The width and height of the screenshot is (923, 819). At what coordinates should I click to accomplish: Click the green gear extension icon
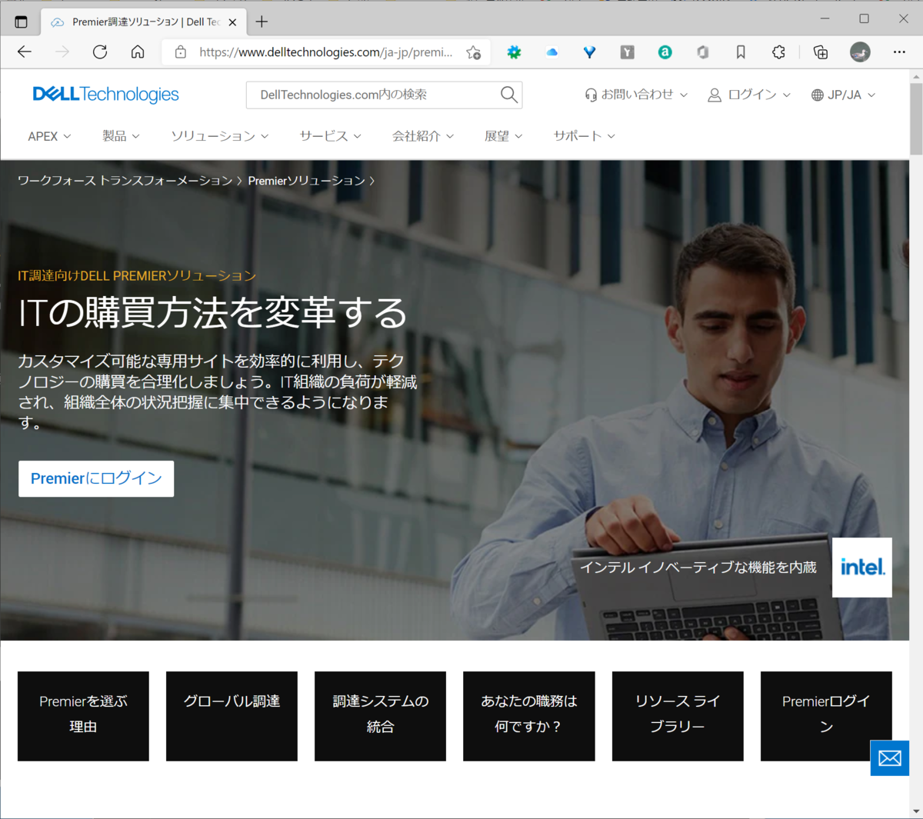tap(514, 52)
